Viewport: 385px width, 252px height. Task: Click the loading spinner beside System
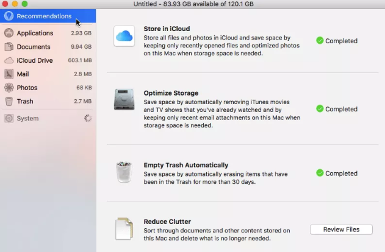tap(88, 118)
